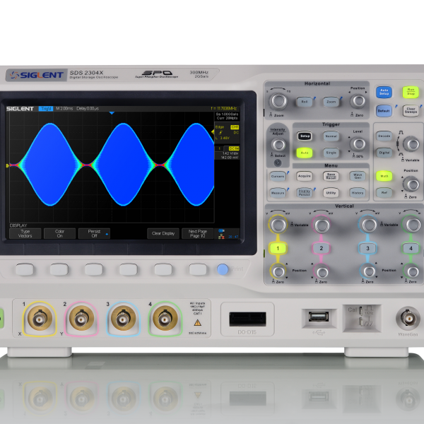Go to Next Page softkey
The height and width of the screenshot is (424, 424).
tap(198, 233)
